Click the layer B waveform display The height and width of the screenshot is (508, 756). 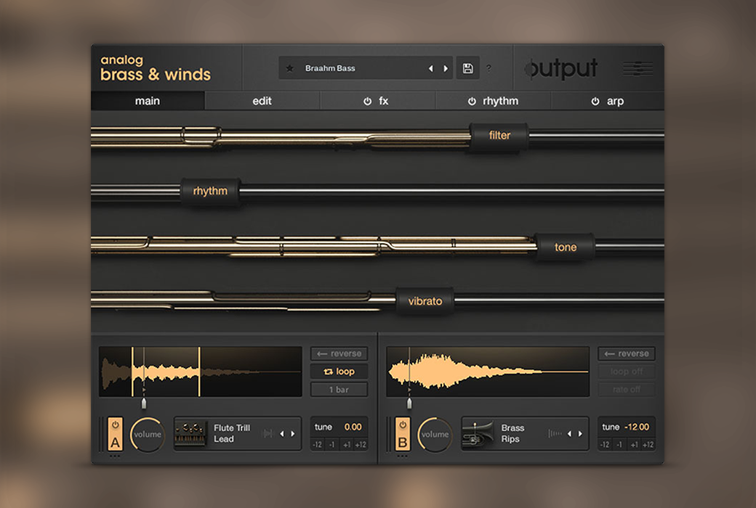tap(488, 372)
